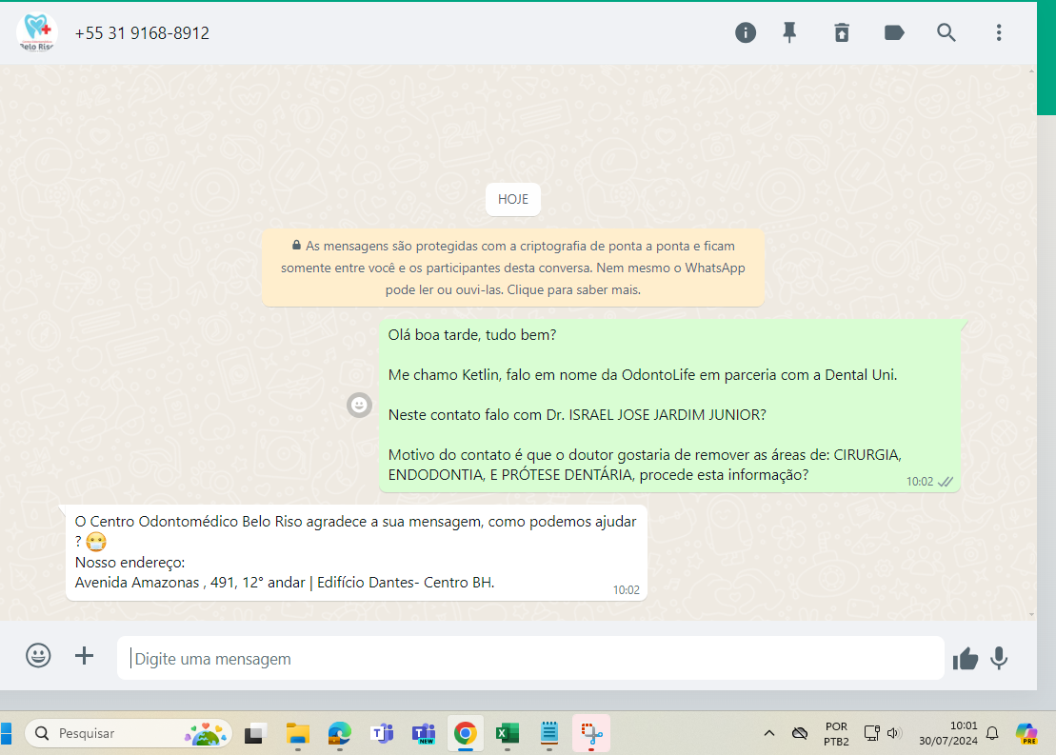1056x755 pixels.
Task: Pin this conversation with the pin icon
Action: [x=789, y=32]
